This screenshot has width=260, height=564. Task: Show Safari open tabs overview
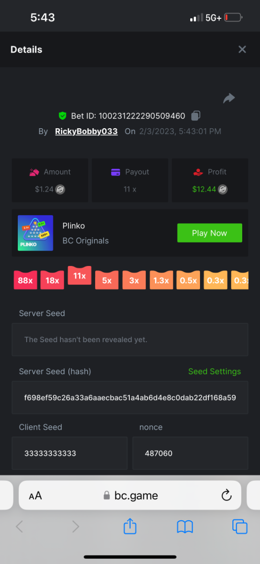point(240,526)
